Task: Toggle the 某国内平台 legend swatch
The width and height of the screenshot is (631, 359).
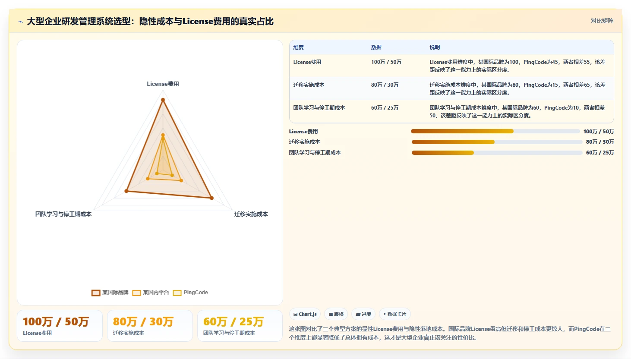Action: tap(136, 293)
